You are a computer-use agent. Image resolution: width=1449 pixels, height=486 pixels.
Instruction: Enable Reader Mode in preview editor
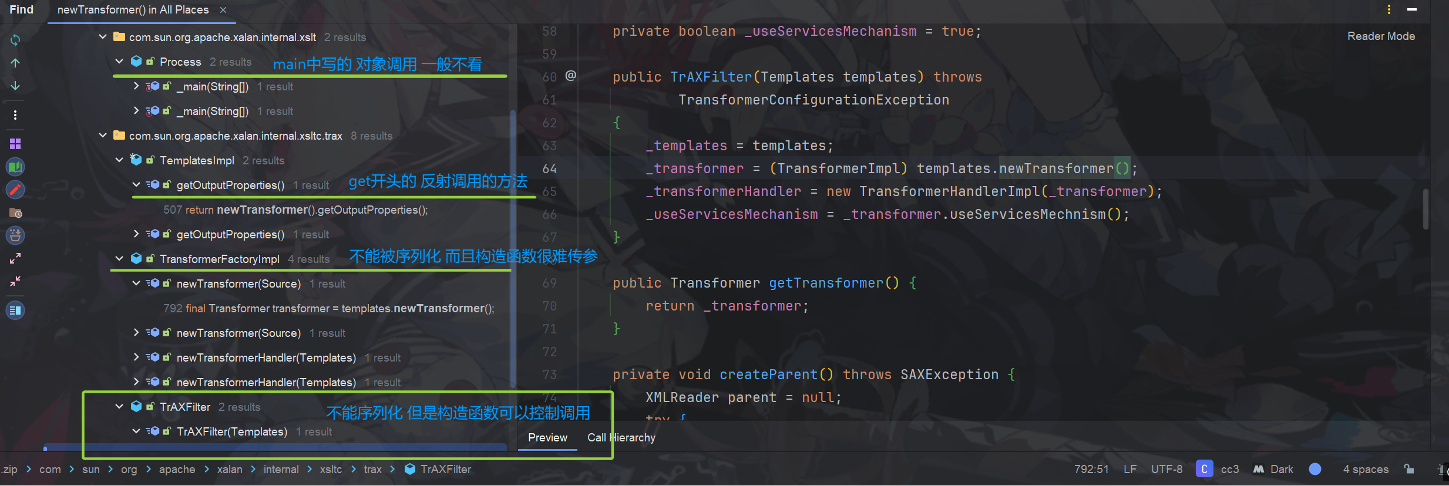click(1381, 36)
